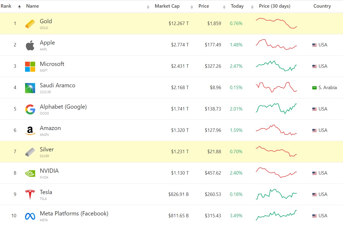Click the Saudi Arabia flag icon

pos(314,88)
